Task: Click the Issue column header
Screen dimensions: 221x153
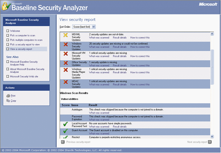Action: (x=75, y=105)
